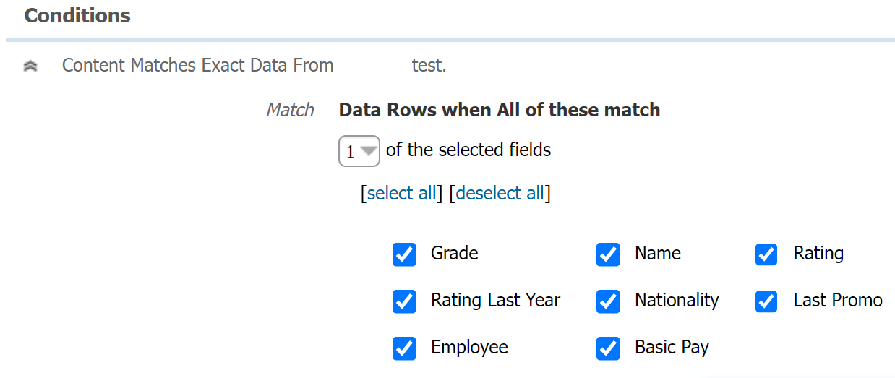Click the deselect all link
Image resolution: width=895 pixels, height=378 pixels.
[x=500, y=193]
